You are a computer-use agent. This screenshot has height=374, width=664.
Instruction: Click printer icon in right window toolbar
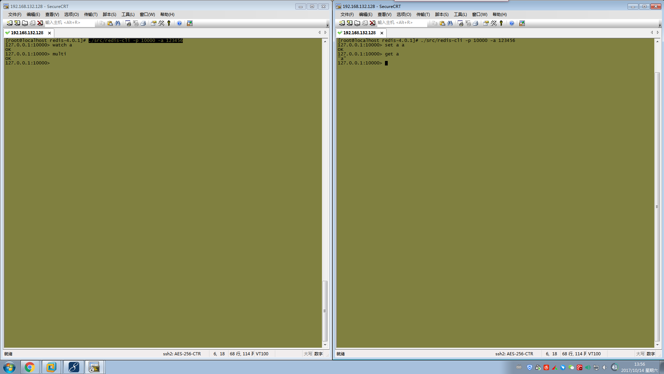point(476,23)
